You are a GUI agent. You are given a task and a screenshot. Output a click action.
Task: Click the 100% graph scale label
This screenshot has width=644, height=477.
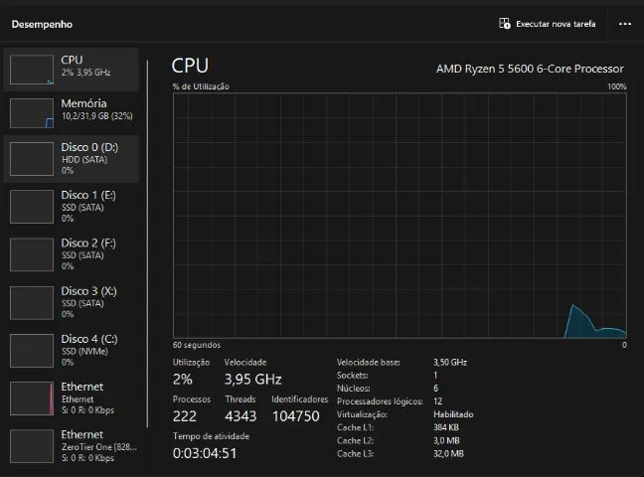tap(617, 86)
